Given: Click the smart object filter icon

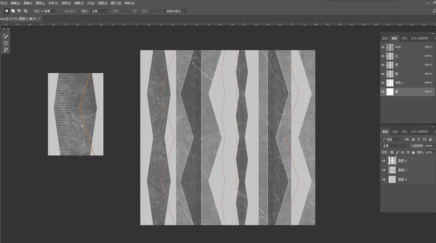Looking at the screenshot, I should point(431,139).
